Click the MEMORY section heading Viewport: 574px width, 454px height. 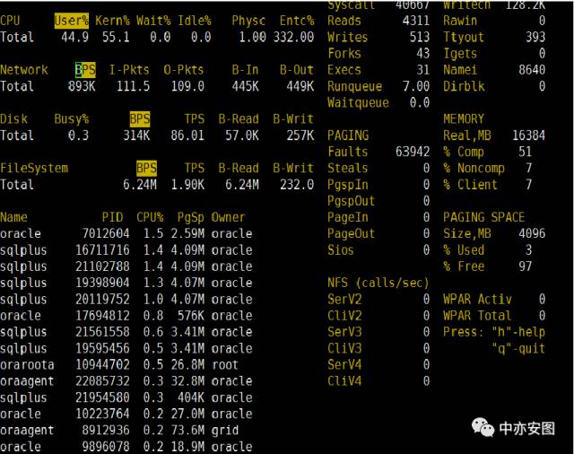(464, 119)
